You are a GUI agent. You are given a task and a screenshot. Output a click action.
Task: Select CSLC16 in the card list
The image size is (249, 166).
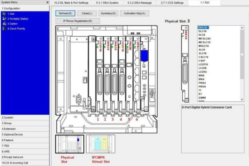[203, 57]
